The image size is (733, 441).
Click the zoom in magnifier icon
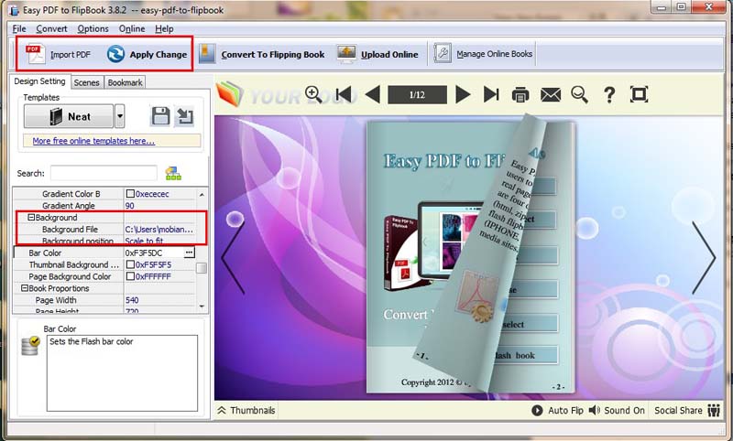(x=313, y=95)
